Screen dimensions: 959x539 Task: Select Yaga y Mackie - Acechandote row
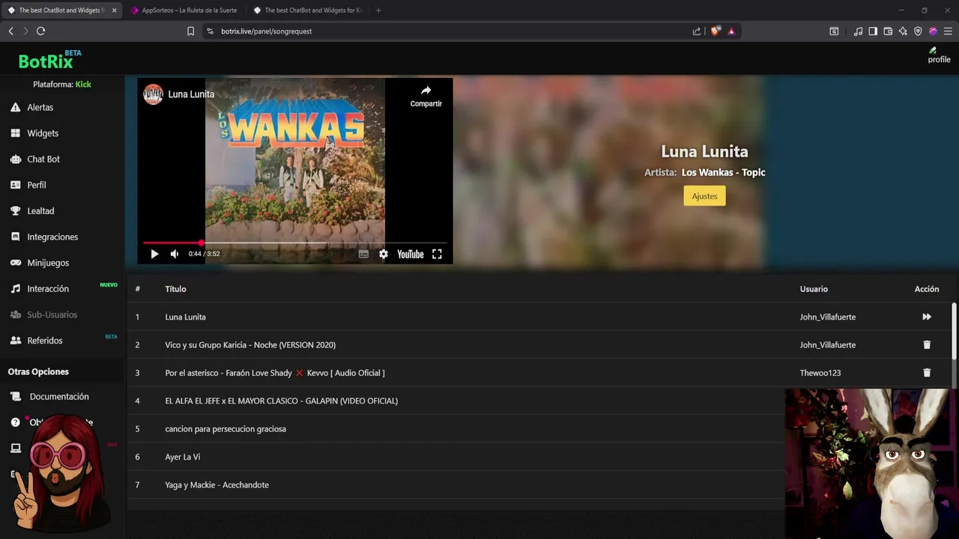pos(456,485)
